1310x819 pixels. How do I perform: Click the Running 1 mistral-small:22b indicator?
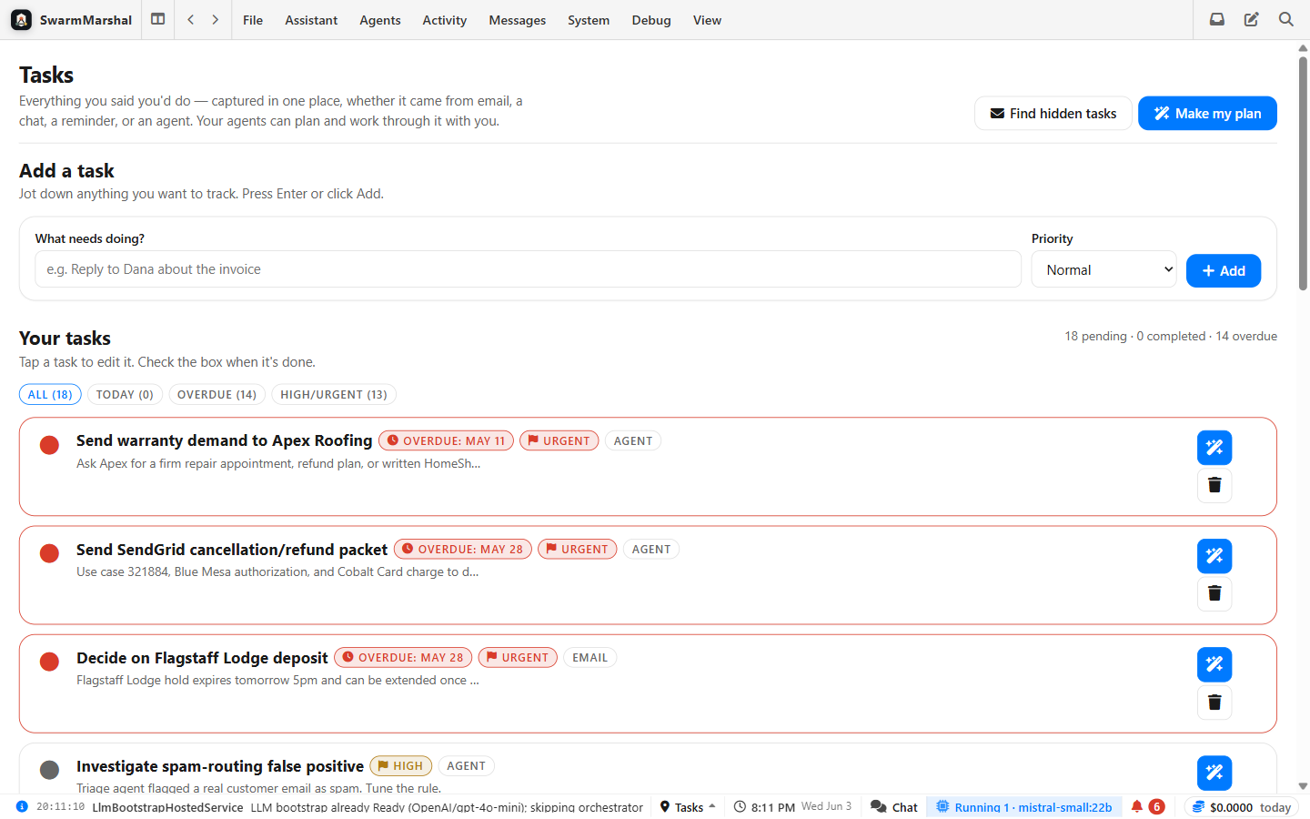pos(1024,806)
